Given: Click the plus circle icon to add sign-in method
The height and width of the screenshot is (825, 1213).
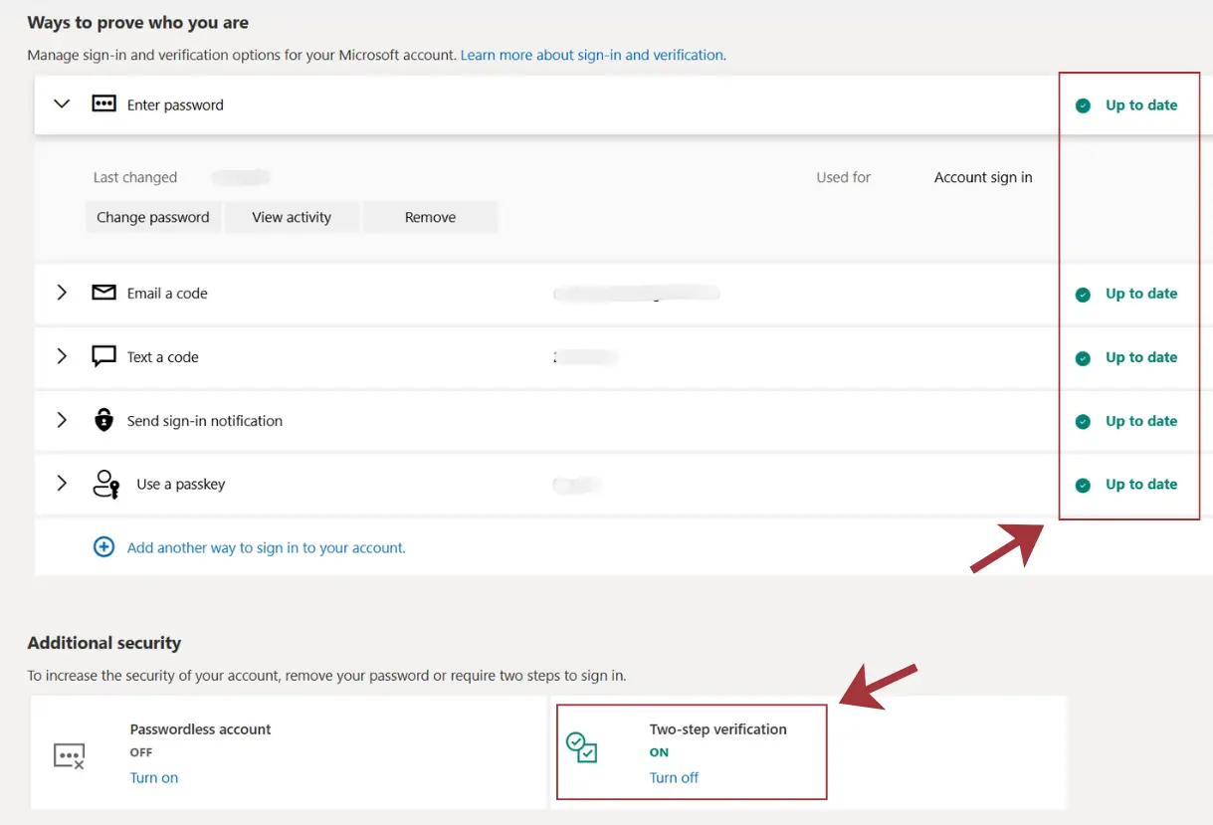Looking at the screenshot, I should (103, 547).
